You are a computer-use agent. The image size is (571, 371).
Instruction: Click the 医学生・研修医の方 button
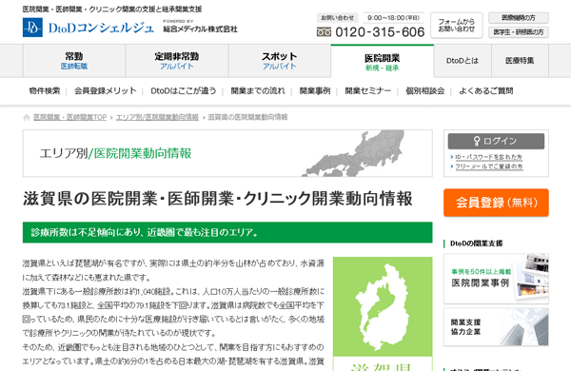pos(519,32)
